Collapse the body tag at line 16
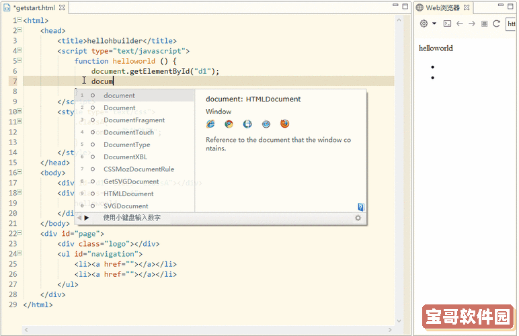This screenshot has width=519, height=336. (x=19, y=171)
